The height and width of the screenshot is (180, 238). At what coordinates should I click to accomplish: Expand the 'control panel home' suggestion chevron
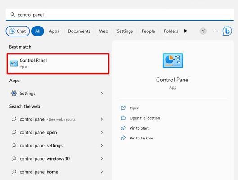point(102,172)
